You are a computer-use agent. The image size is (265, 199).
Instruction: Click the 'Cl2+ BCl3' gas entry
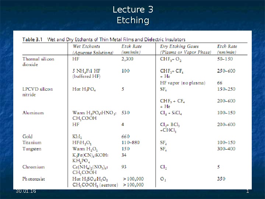(x=170, y=125)
